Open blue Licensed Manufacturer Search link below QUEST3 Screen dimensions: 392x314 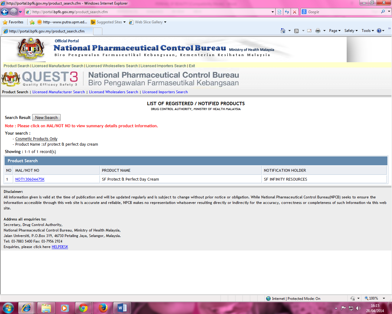pos(58,92)
